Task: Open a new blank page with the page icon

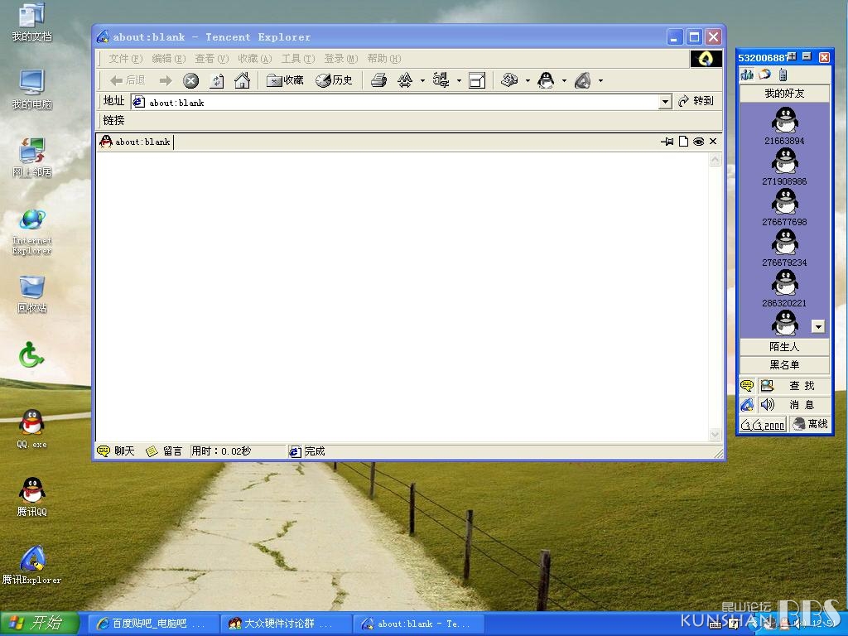Action: tap(683, 142)
